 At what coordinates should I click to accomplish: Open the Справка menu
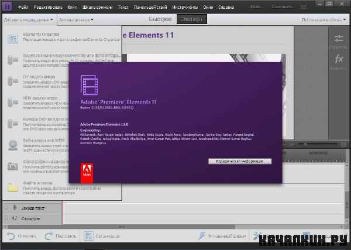pyautogui.click(x=226, y=7)
